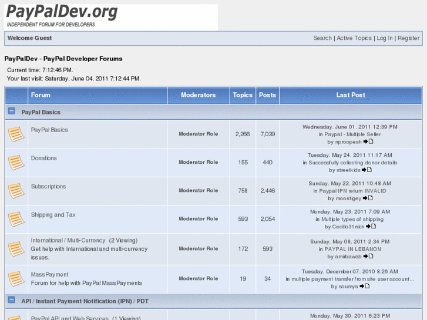Open topic 'Paypal IPN return INVALID'
Screen dimensions: 427x320
tap(352, 191)
